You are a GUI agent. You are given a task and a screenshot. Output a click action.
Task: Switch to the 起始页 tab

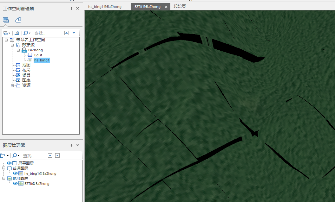180,6
